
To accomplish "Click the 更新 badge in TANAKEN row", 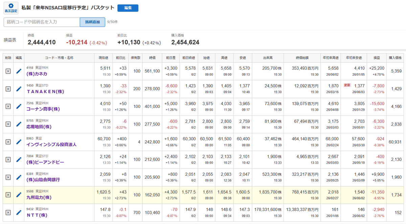I will pos(346,85).
